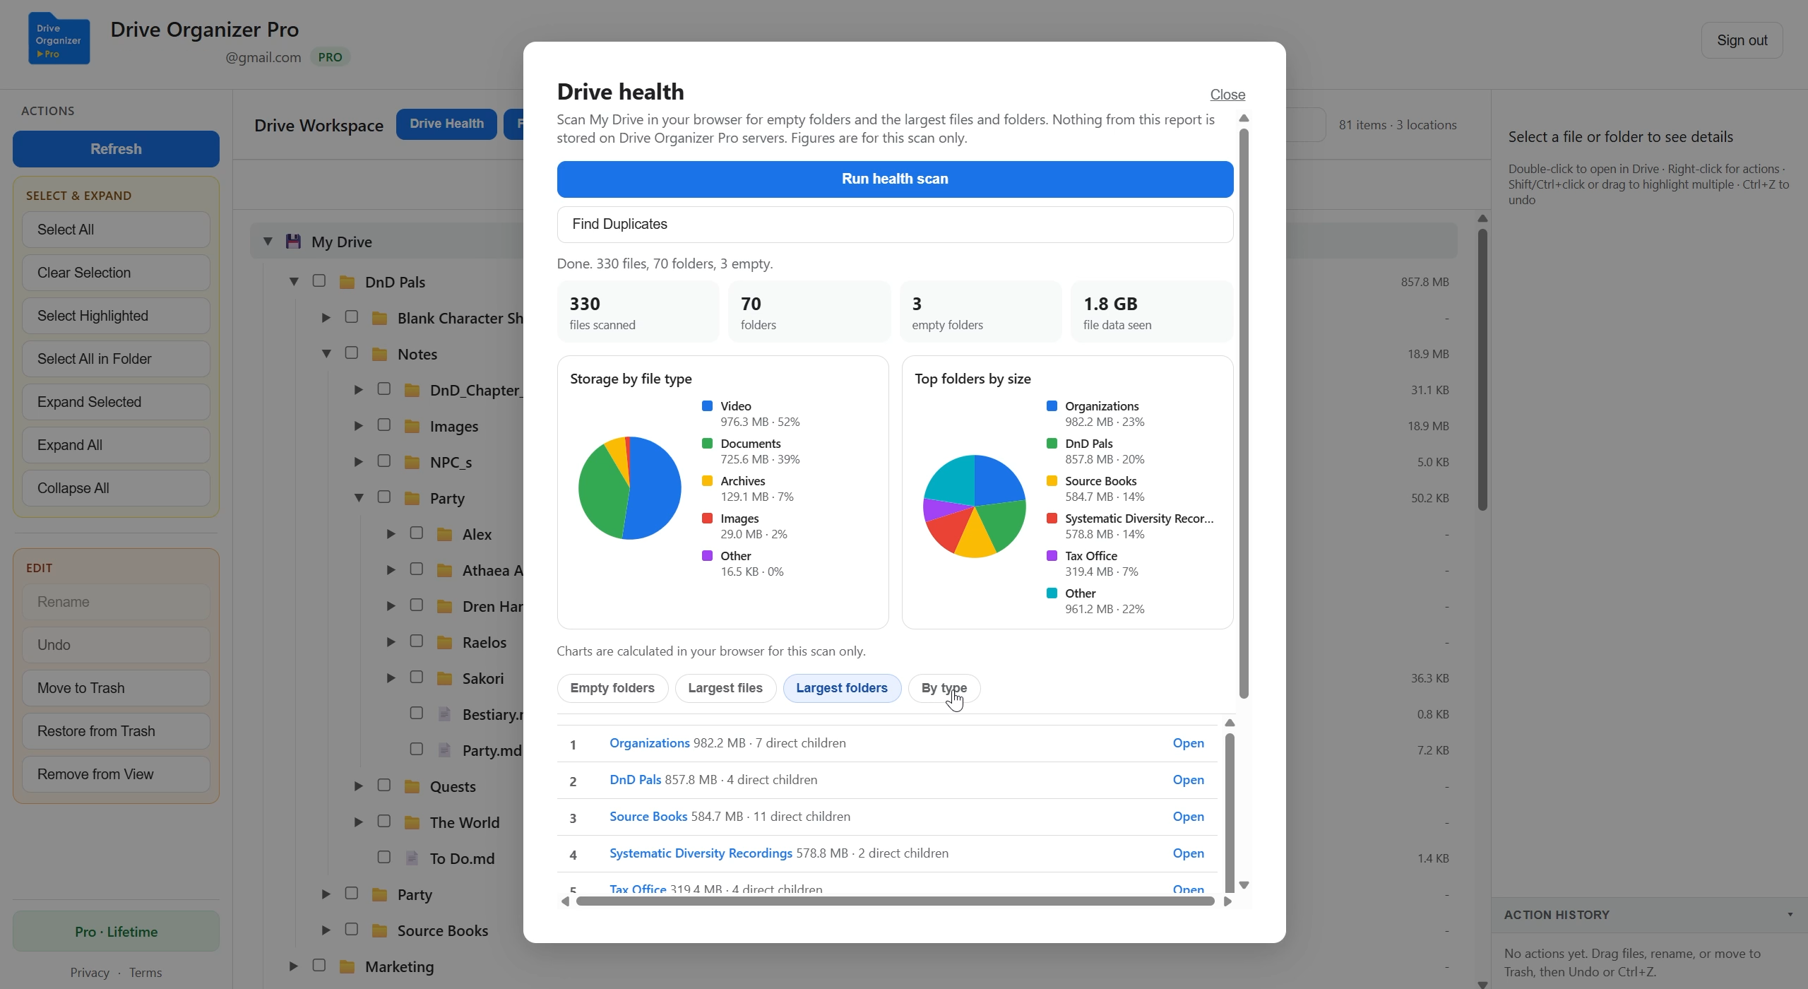Expand the Blank Character Sheets folder

326,318
